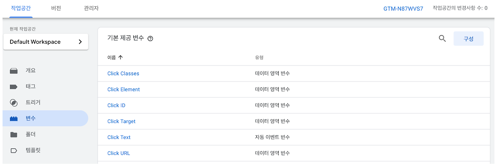Click the 유형 column header

[259, 57]
